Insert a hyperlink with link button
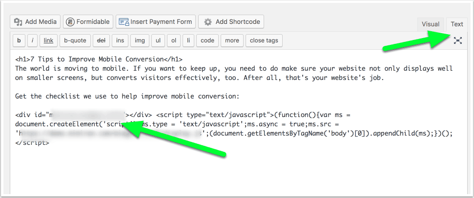 click(48, 40)
